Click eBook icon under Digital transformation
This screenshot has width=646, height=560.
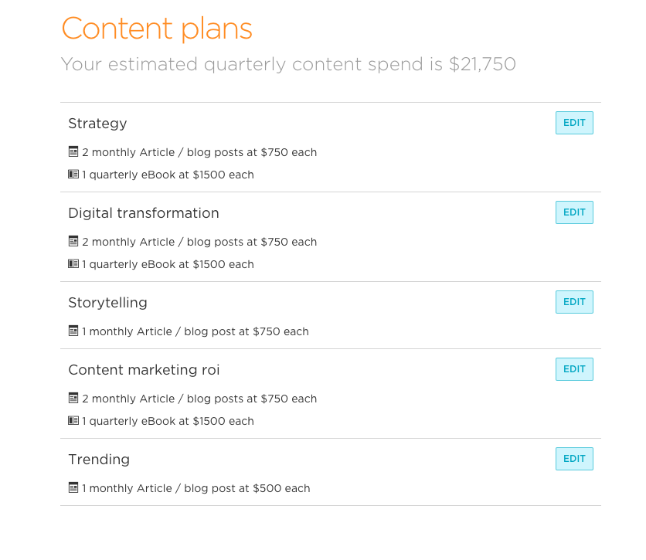(x=73, y=264)
